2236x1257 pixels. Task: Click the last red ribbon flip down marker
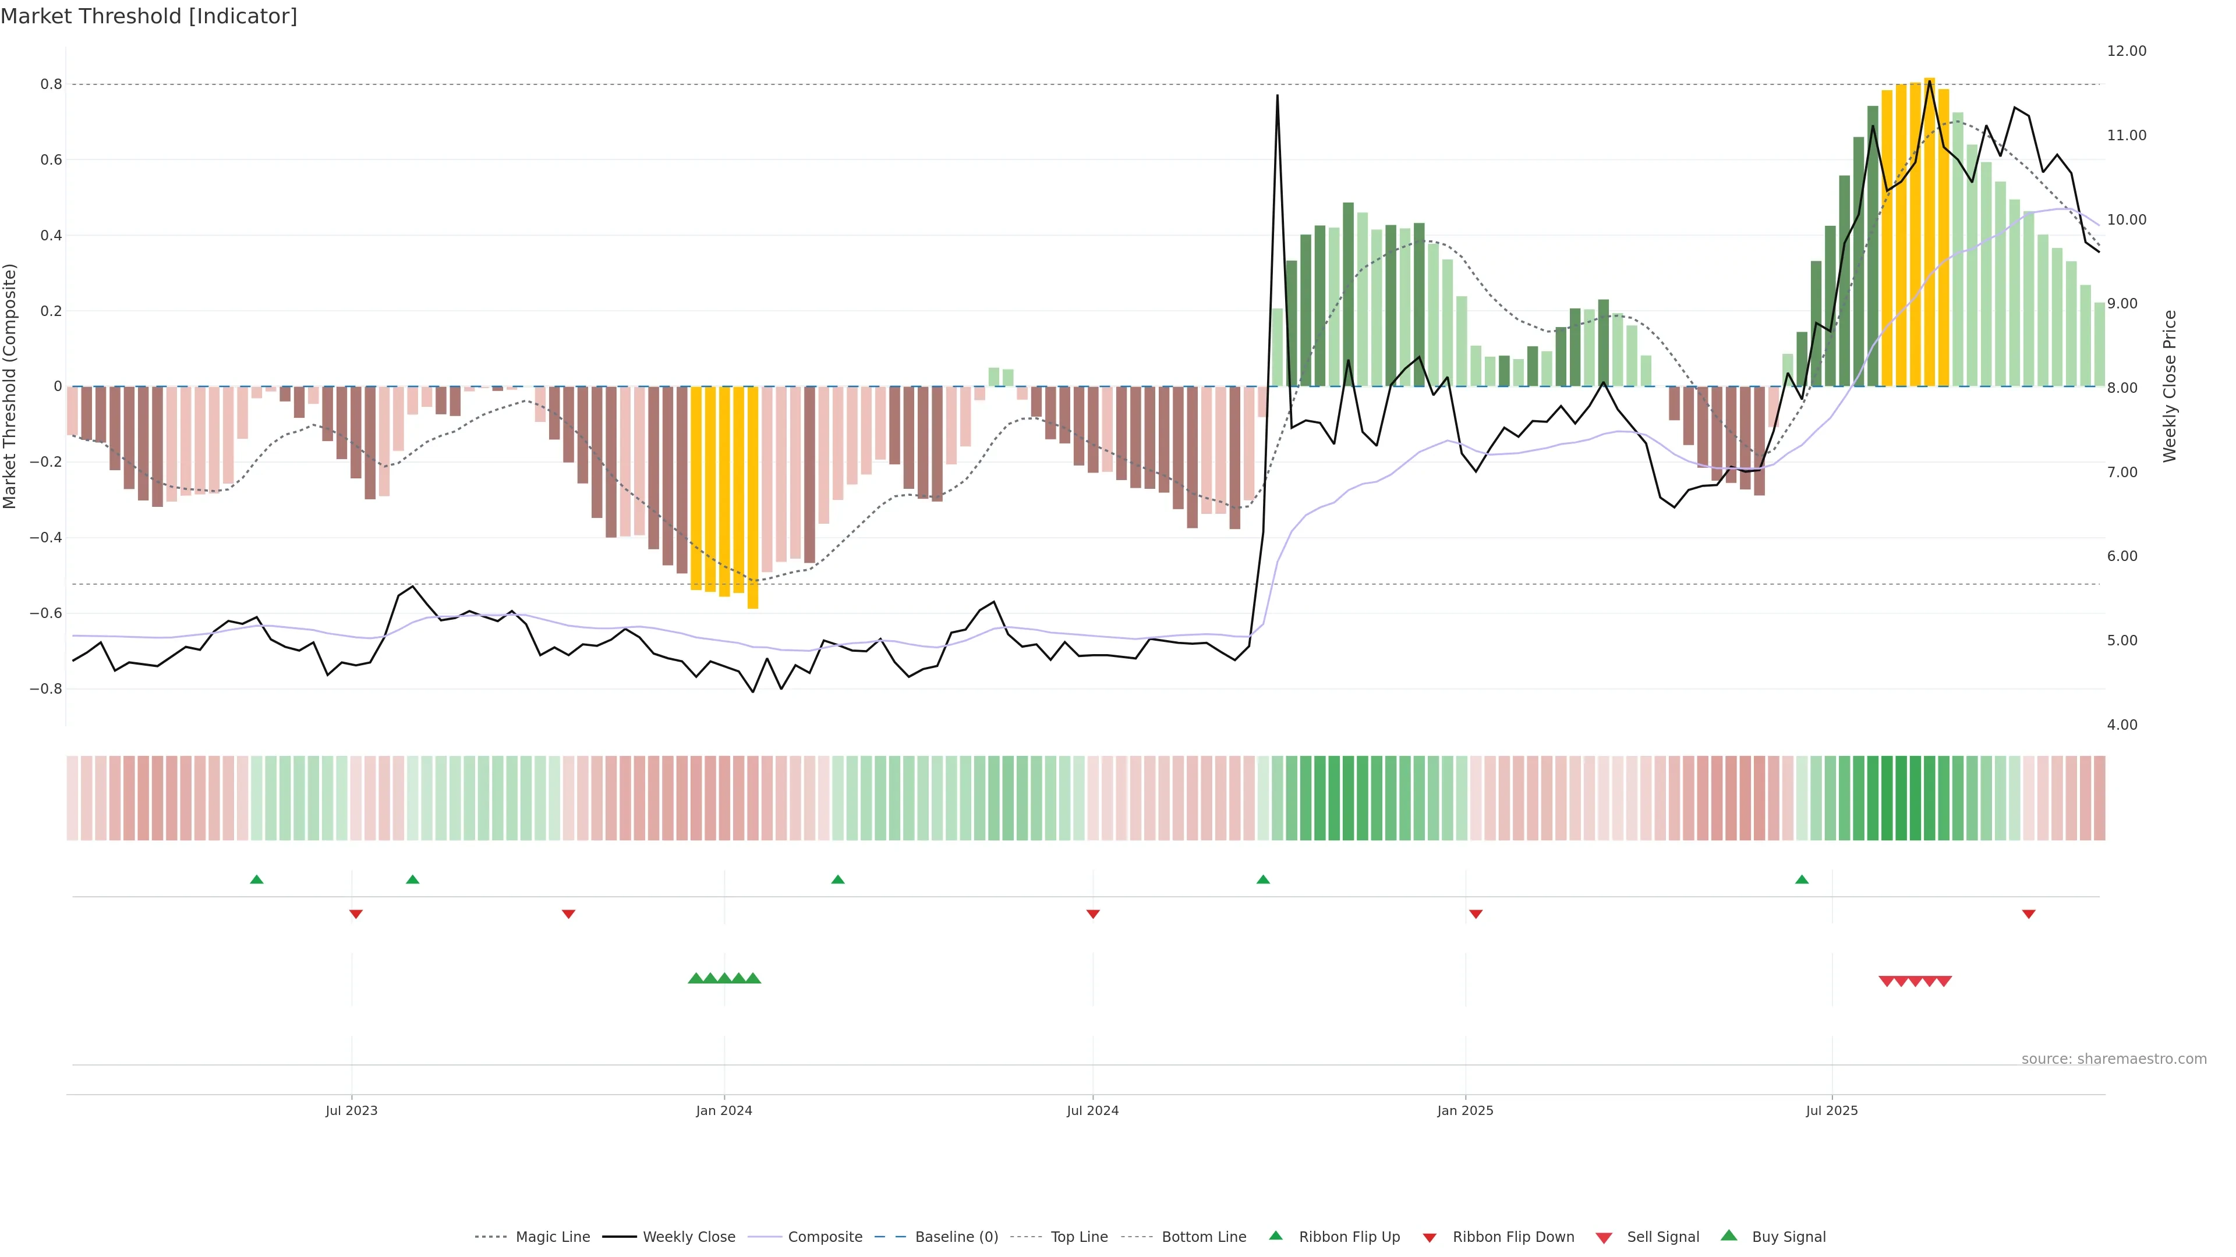(2029, 914)
